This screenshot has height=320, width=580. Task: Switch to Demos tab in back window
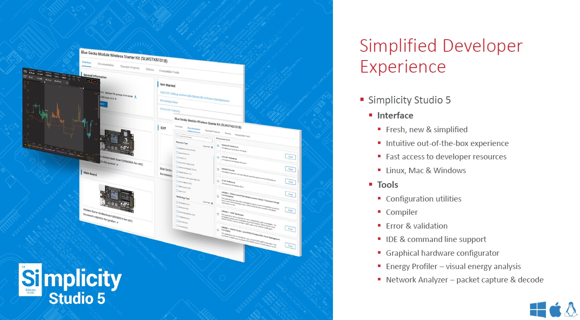(150, 70)
